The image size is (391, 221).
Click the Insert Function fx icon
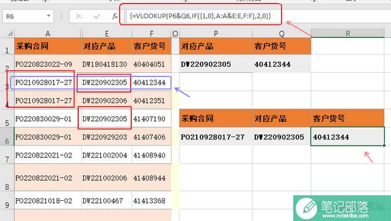[114, 17]
